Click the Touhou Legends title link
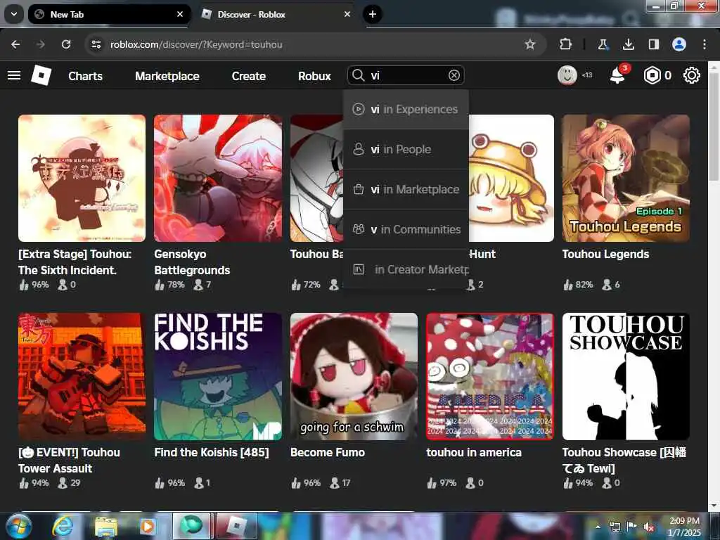This screenshot has height=540, width=720. pos(605,255)
